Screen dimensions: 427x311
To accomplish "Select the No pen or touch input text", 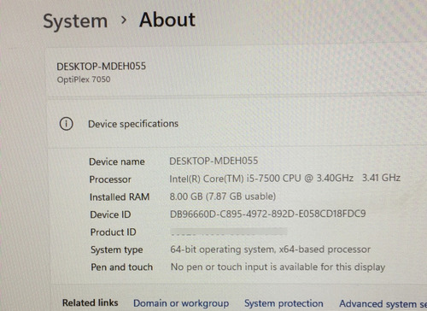I will pyautogui.click(x=278, y=267).
